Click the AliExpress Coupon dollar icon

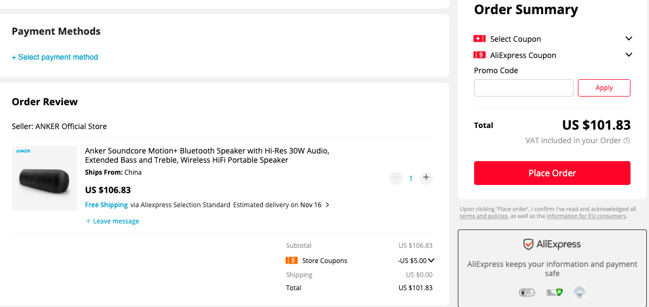480,55
